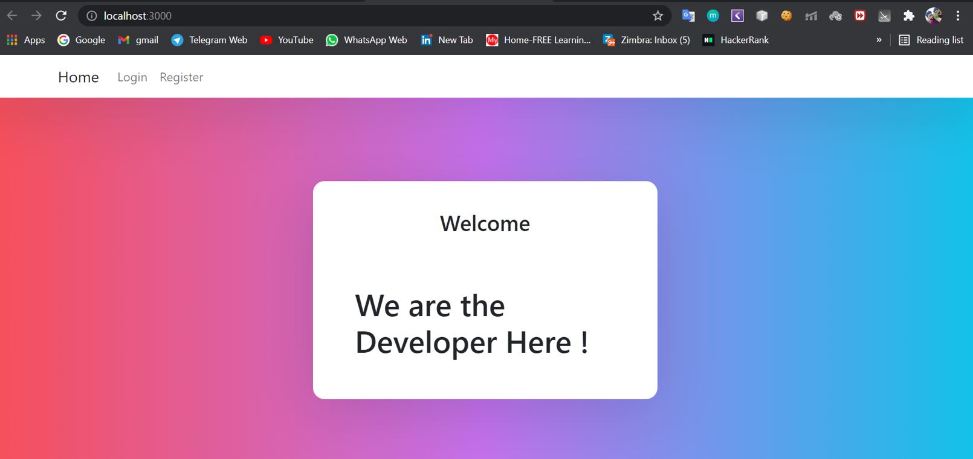Click the browser back arrow

point(12,16)
